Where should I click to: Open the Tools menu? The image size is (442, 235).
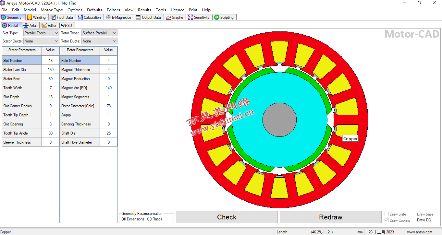pyautogui.click(x=161, y=10)
